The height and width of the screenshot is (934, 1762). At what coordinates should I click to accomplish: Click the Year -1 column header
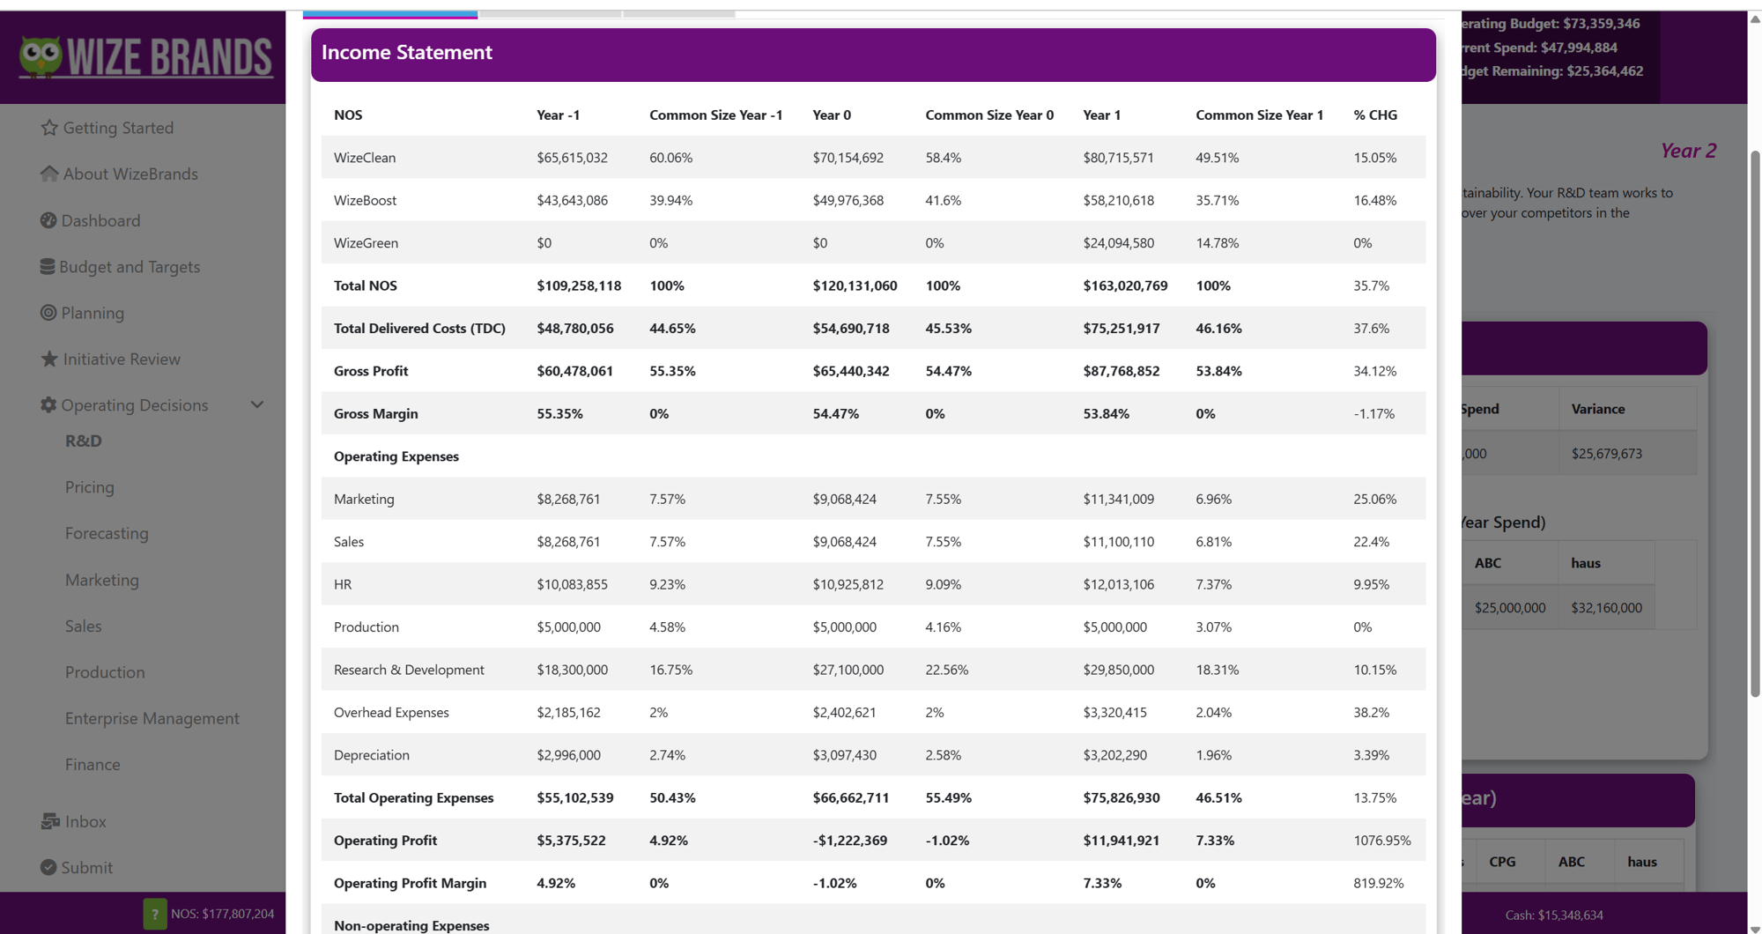coord(559,115)
